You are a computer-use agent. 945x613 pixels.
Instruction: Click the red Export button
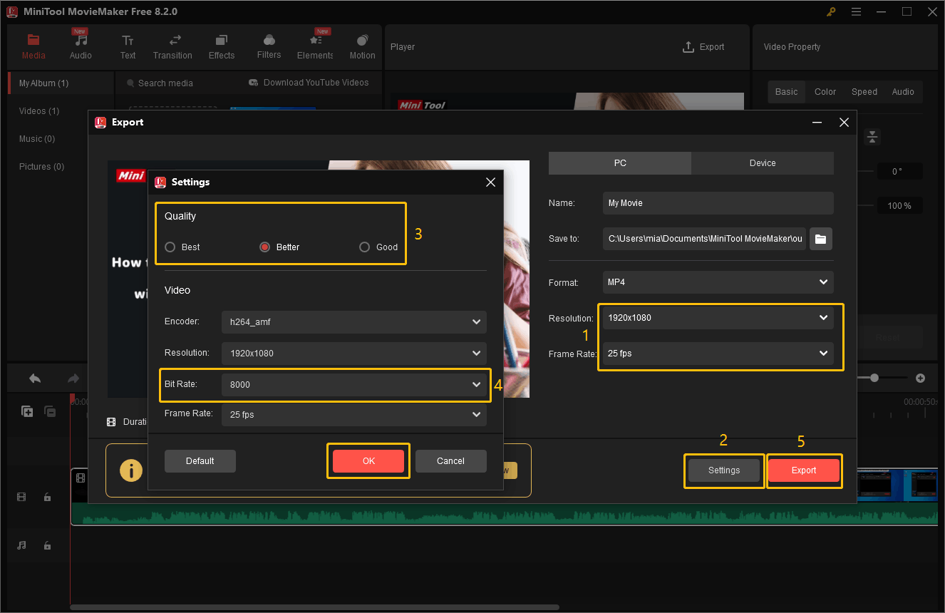coord(804,470)
